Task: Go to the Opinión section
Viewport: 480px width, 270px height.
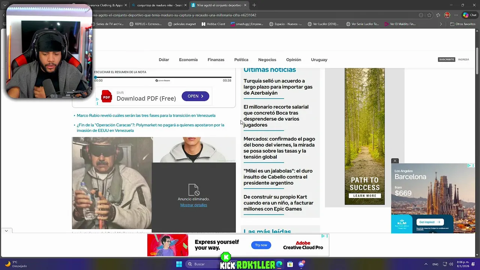Action: tap(294, 60)
